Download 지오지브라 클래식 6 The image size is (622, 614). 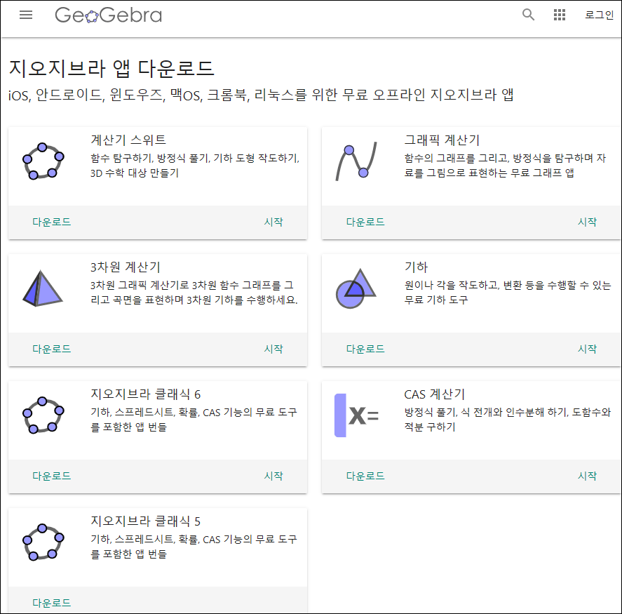(x=52, y=476)
